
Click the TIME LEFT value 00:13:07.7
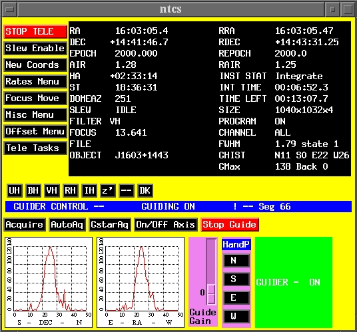coord(302,98)
